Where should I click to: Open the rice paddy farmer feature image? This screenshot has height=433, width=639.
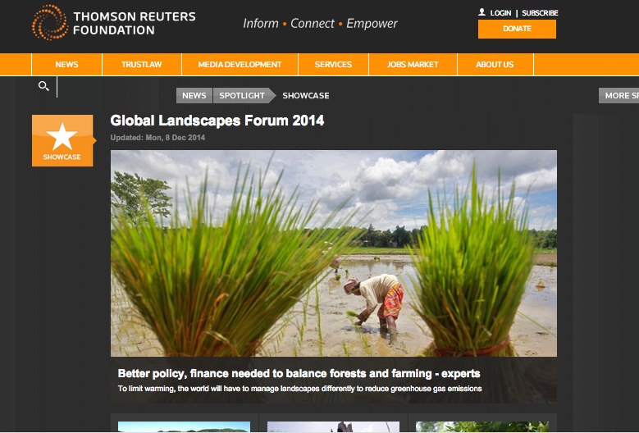[333, 253]
